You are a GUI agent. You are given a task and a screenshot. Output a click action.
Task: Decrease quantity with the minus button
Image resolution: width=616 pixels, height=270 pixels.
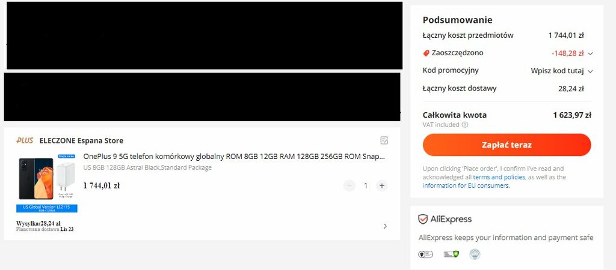(350, 186)
